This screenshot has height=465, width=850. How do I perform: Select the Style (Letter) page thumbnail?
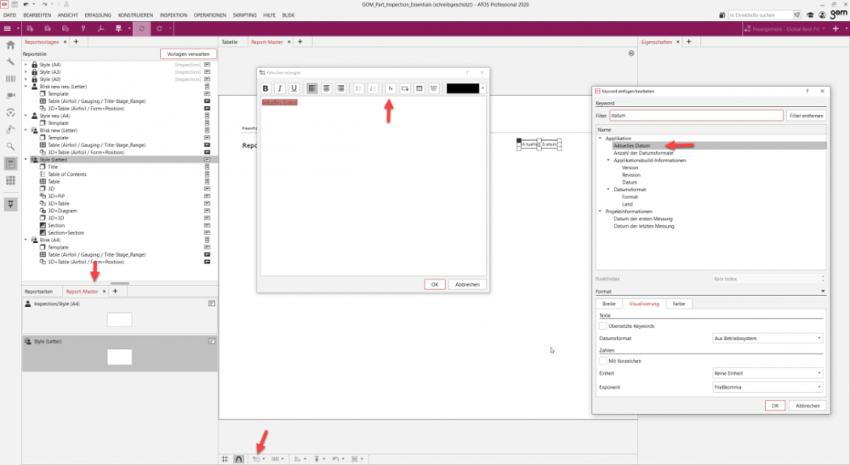click(x=119, y=357)
